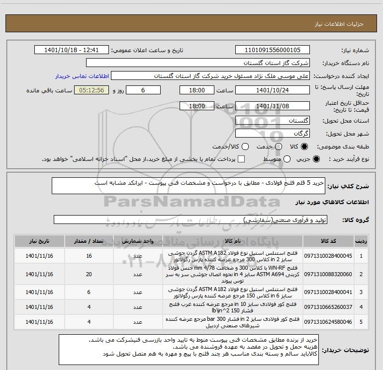Click buyer organization field شرکت گاز استان گلستان
383x370 pixels.
click(197, 63)
